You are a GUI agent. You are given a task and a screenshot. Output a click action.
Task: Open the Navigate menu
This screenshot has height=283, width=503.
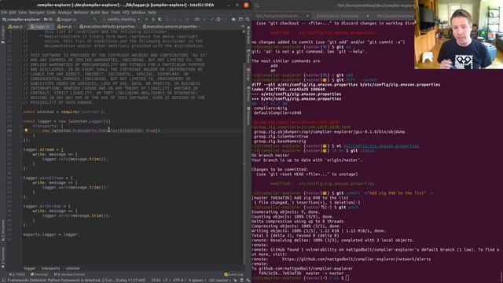[x=37, y=13]
